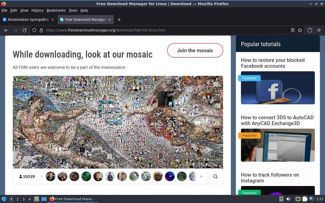Open the taskbar start menu icon
Screen dimensions: 325x203
[x=4, y=199]
